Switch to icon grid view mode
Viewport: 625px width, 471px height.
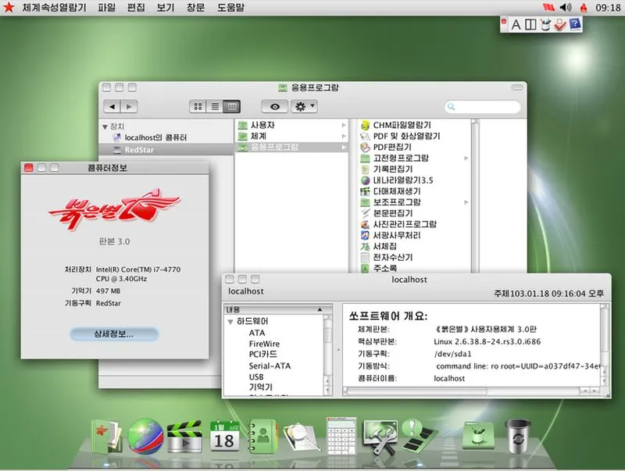(200, 105)
